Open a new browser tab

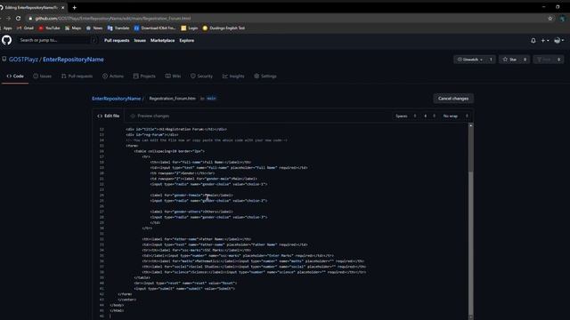pos(74,7)
